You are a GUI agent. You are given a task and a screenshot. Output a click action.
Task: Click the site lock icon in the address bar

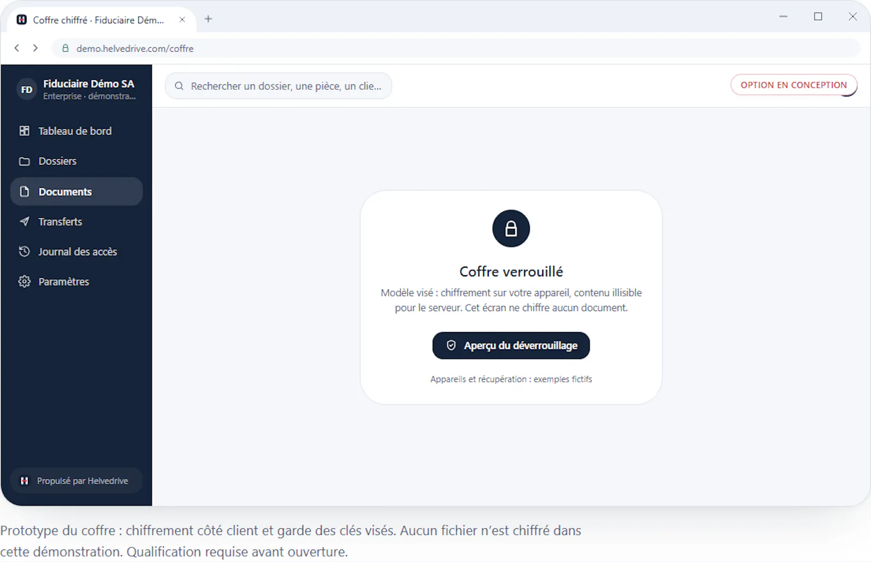[x=65, y=48]
